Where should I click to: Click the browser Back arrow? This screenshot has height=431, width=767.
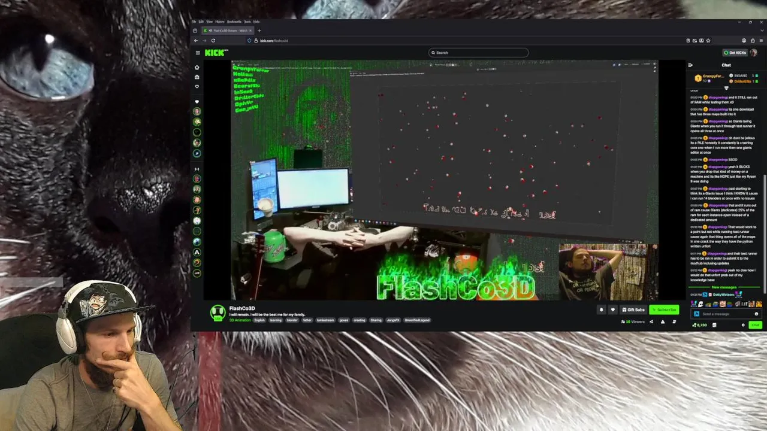(196, 41)
